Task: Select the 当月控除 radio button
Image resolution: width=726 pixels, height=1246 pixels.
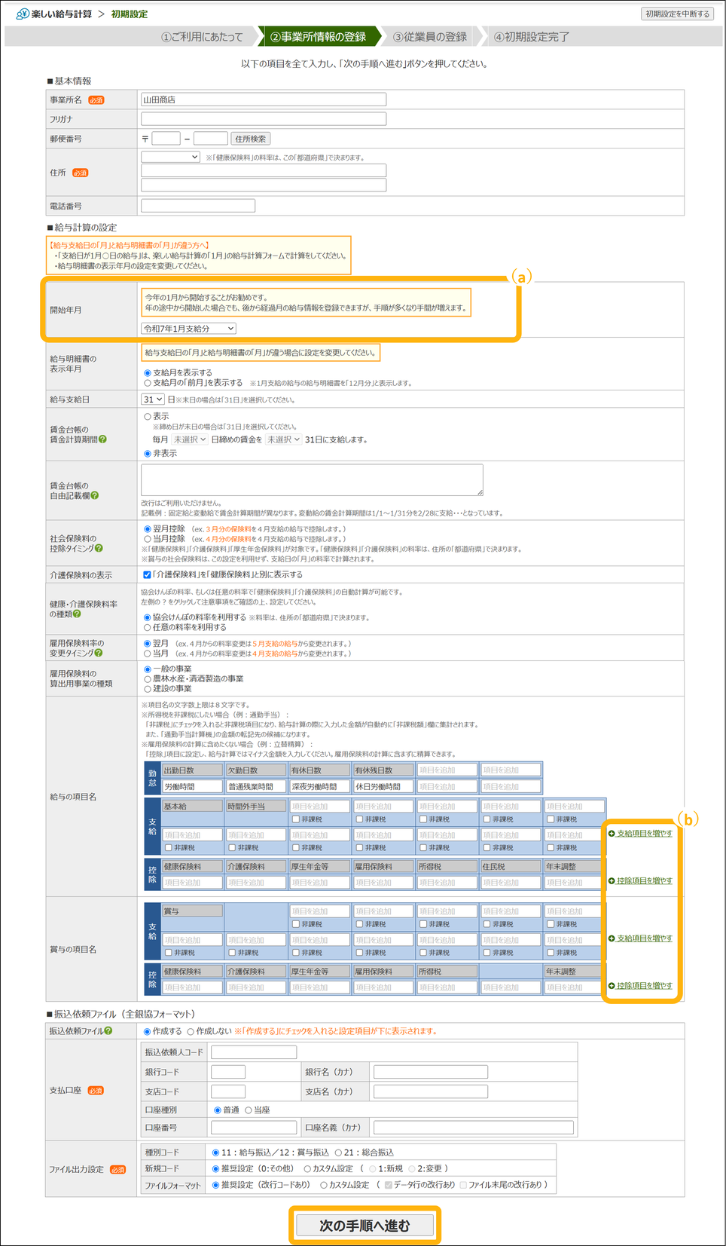Action: coord(148,539)
